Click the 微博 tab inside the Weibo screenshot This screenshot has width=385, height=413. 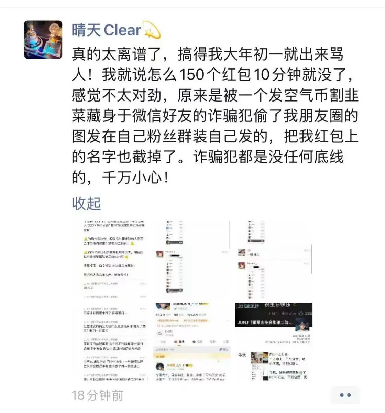tap(179, 342)
